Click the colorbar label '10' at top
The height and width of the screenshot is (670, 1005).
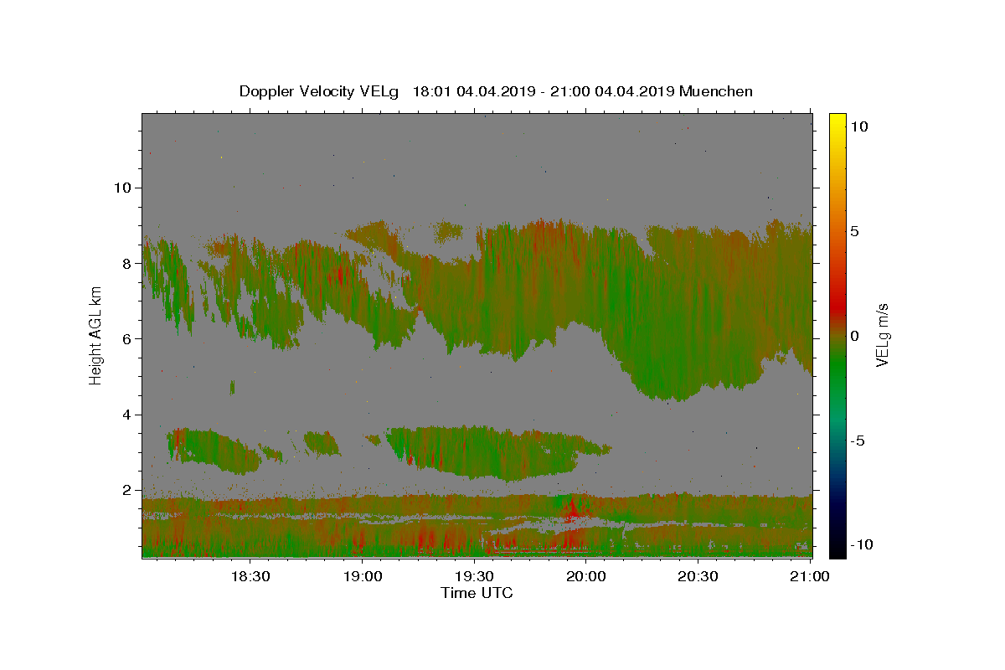[858, 126]
